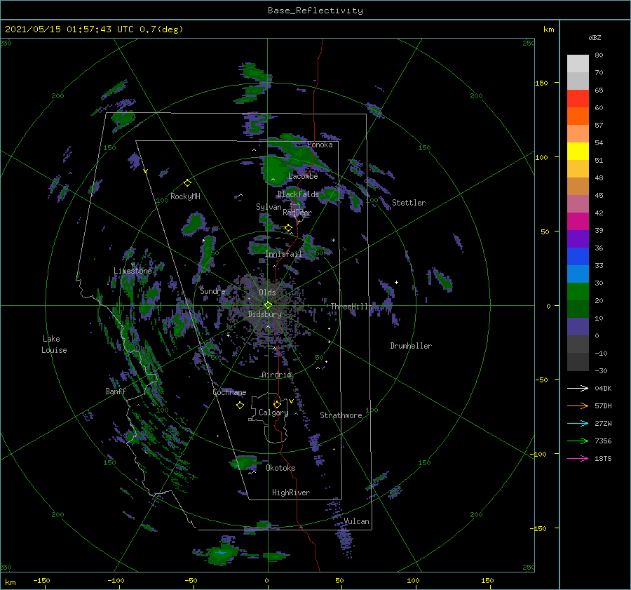This screenshot has width=631, height=590.
Task: Pick the bright green 30 dBZ swatch
Action: (x=578, y=291)
